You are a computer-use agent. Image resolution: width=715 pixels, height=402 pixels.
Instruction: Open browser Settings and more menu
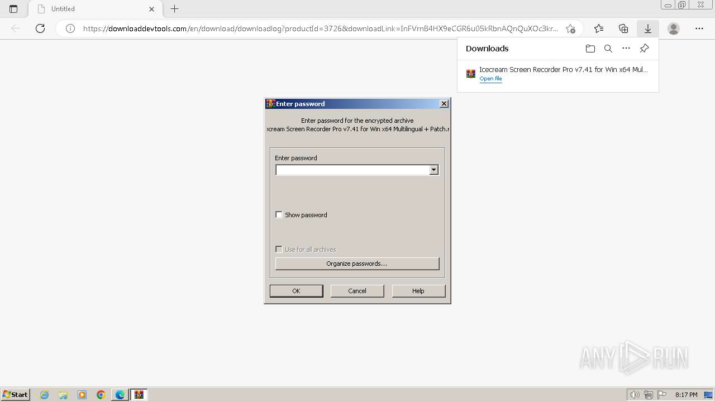(x=699, y=28)
